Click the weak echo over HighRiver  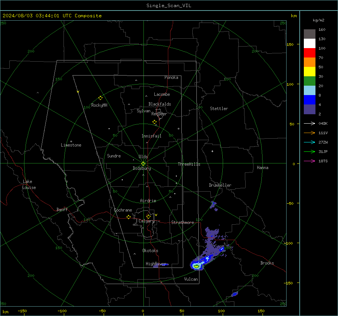161,265
